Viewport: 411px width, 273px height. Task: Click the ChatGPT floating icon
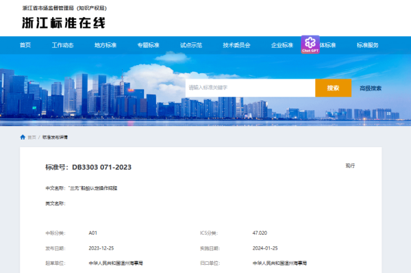(x=310, y=44)
